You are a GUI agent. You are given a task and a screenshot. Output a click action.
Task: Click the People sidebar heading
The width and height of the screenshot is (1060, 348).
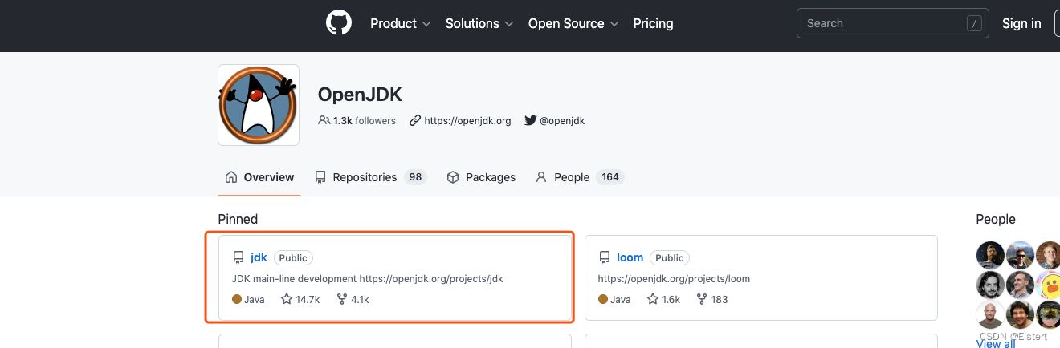tap(996, 219)
